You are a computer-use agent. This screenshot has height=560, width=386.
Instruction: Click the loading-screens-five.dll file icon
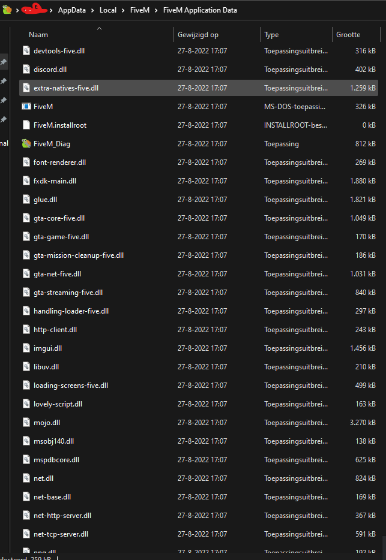click(x=26, y=385)
